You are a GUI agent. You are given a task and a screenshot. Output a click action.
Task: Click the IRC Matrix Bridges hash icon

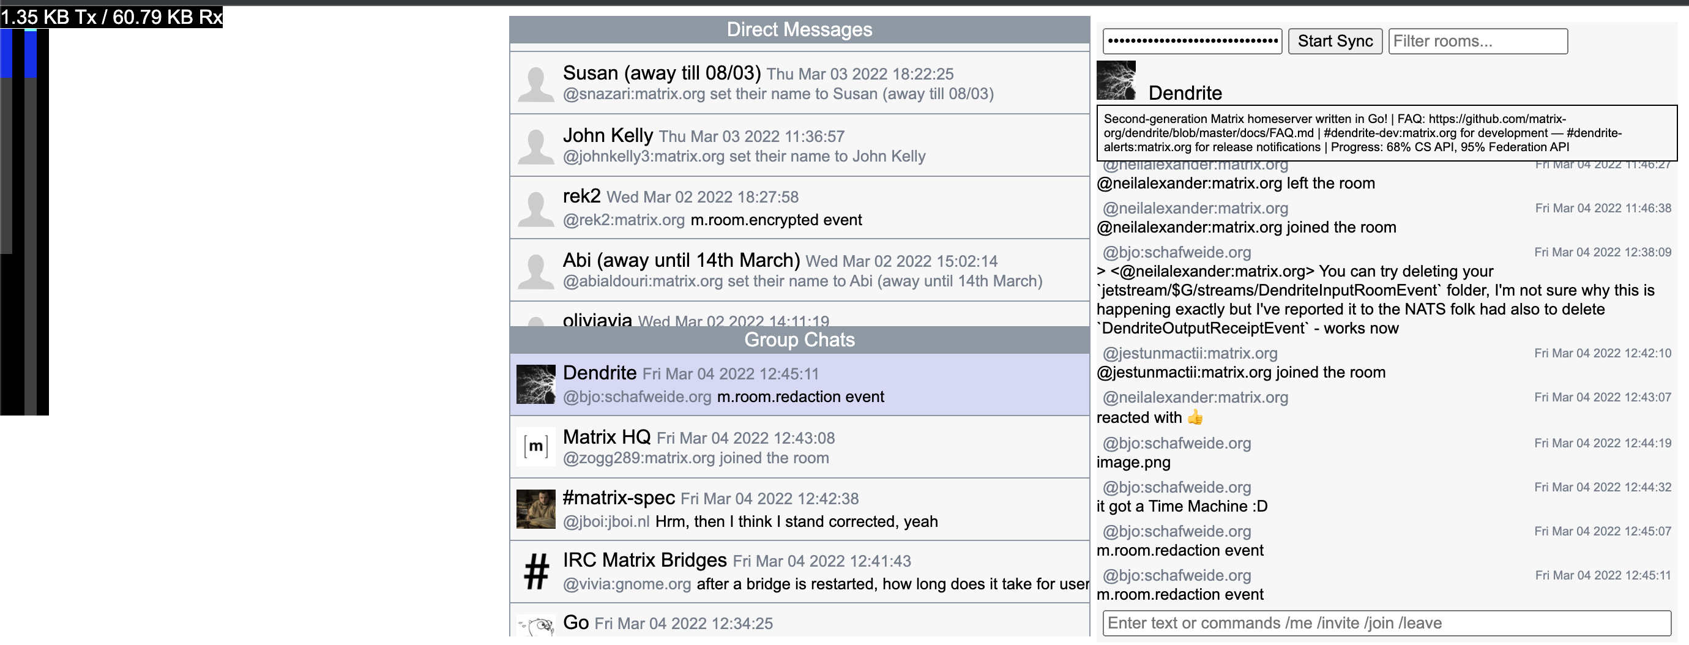(x=535, y=571)
